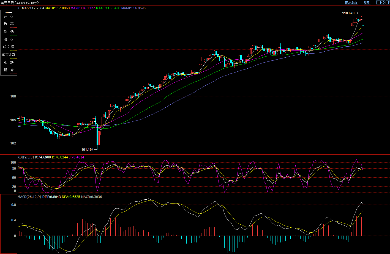Screen dimensions: 390x254
Task: Click the KDJ(9,3,3) indicator title
Action: click(26, 157)
